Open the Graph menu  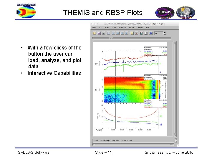click(x=114, y=27)
